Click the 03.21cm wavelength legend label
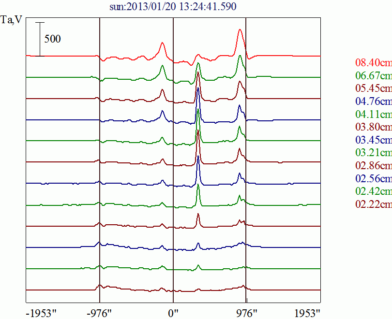The width and height of the screenshot is (392, 319). coord(374,153)
